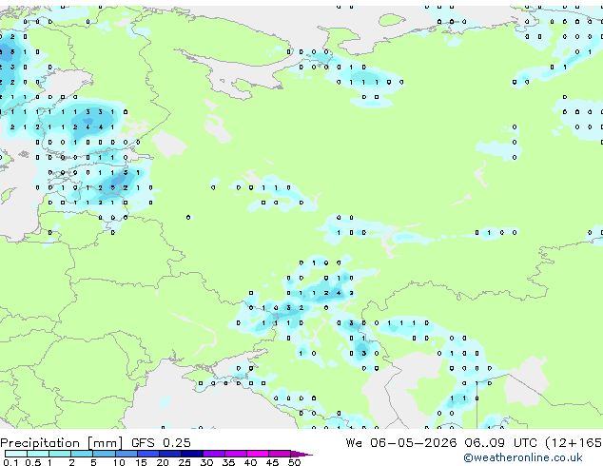
Task: Click the legend value '0.1'
Action: [x=10, y=462]
